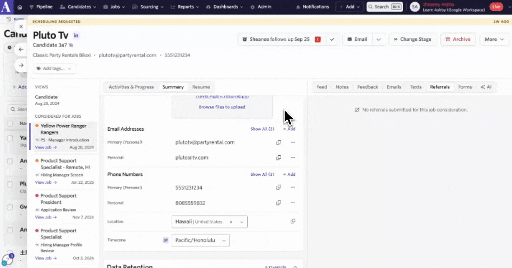Add a new phone number
This screenshot has height=268, width=512.
289,174
